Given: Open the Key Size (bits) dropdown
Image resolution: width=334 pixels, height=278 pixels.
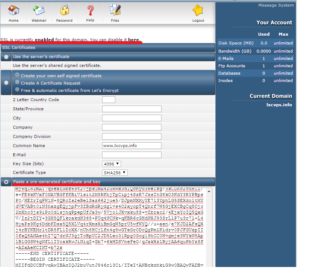Looking at the screenshot, I should click(x=111, y=164).
